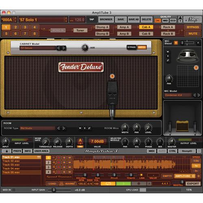Click the INPUT GAIN slider

click(x=59, y=190)
